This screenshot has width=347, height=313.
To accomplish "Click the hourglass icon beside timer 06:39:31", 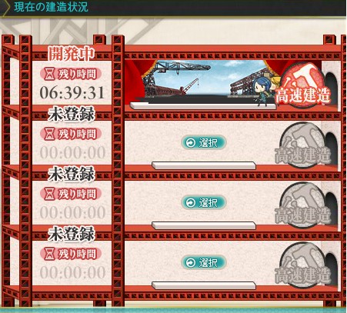I will [49, 75].
